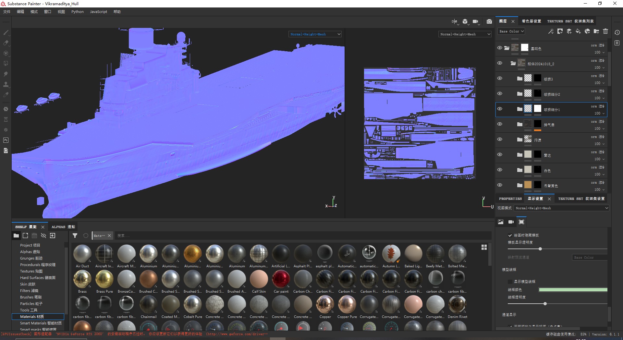Remove the Mate… filter tag

pyautogui.click(x=109, y=236)
